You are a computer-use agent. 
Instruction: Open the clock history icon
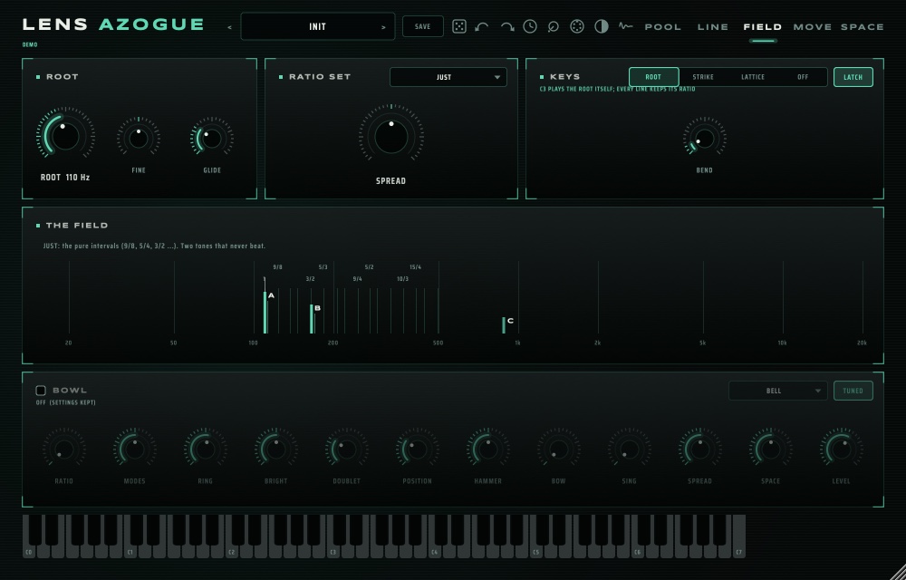(530, 26)
